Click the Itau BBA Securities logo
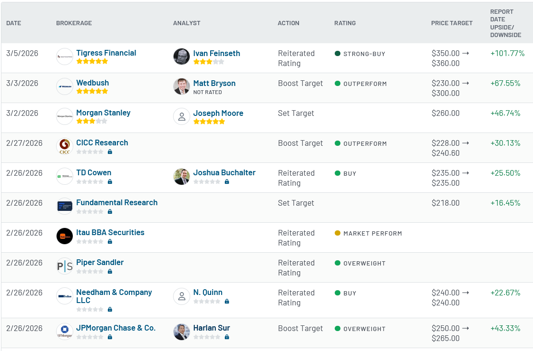The image size is (533, 351). click(65, 236)
